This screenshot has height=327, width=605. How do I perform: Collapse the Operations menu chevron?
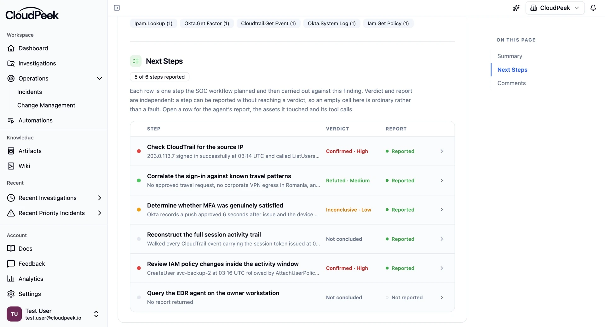tap(100, 78)
